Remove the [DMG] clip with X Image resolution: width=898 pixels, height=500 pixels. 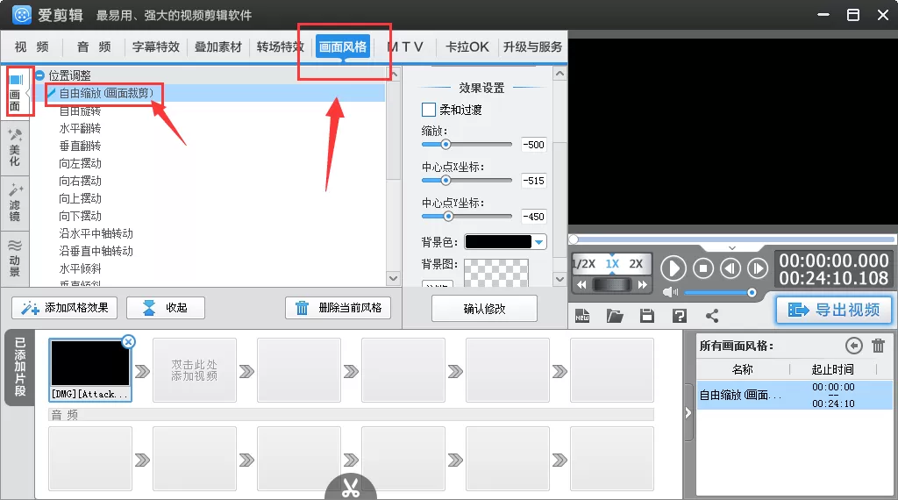coord(129,342)
